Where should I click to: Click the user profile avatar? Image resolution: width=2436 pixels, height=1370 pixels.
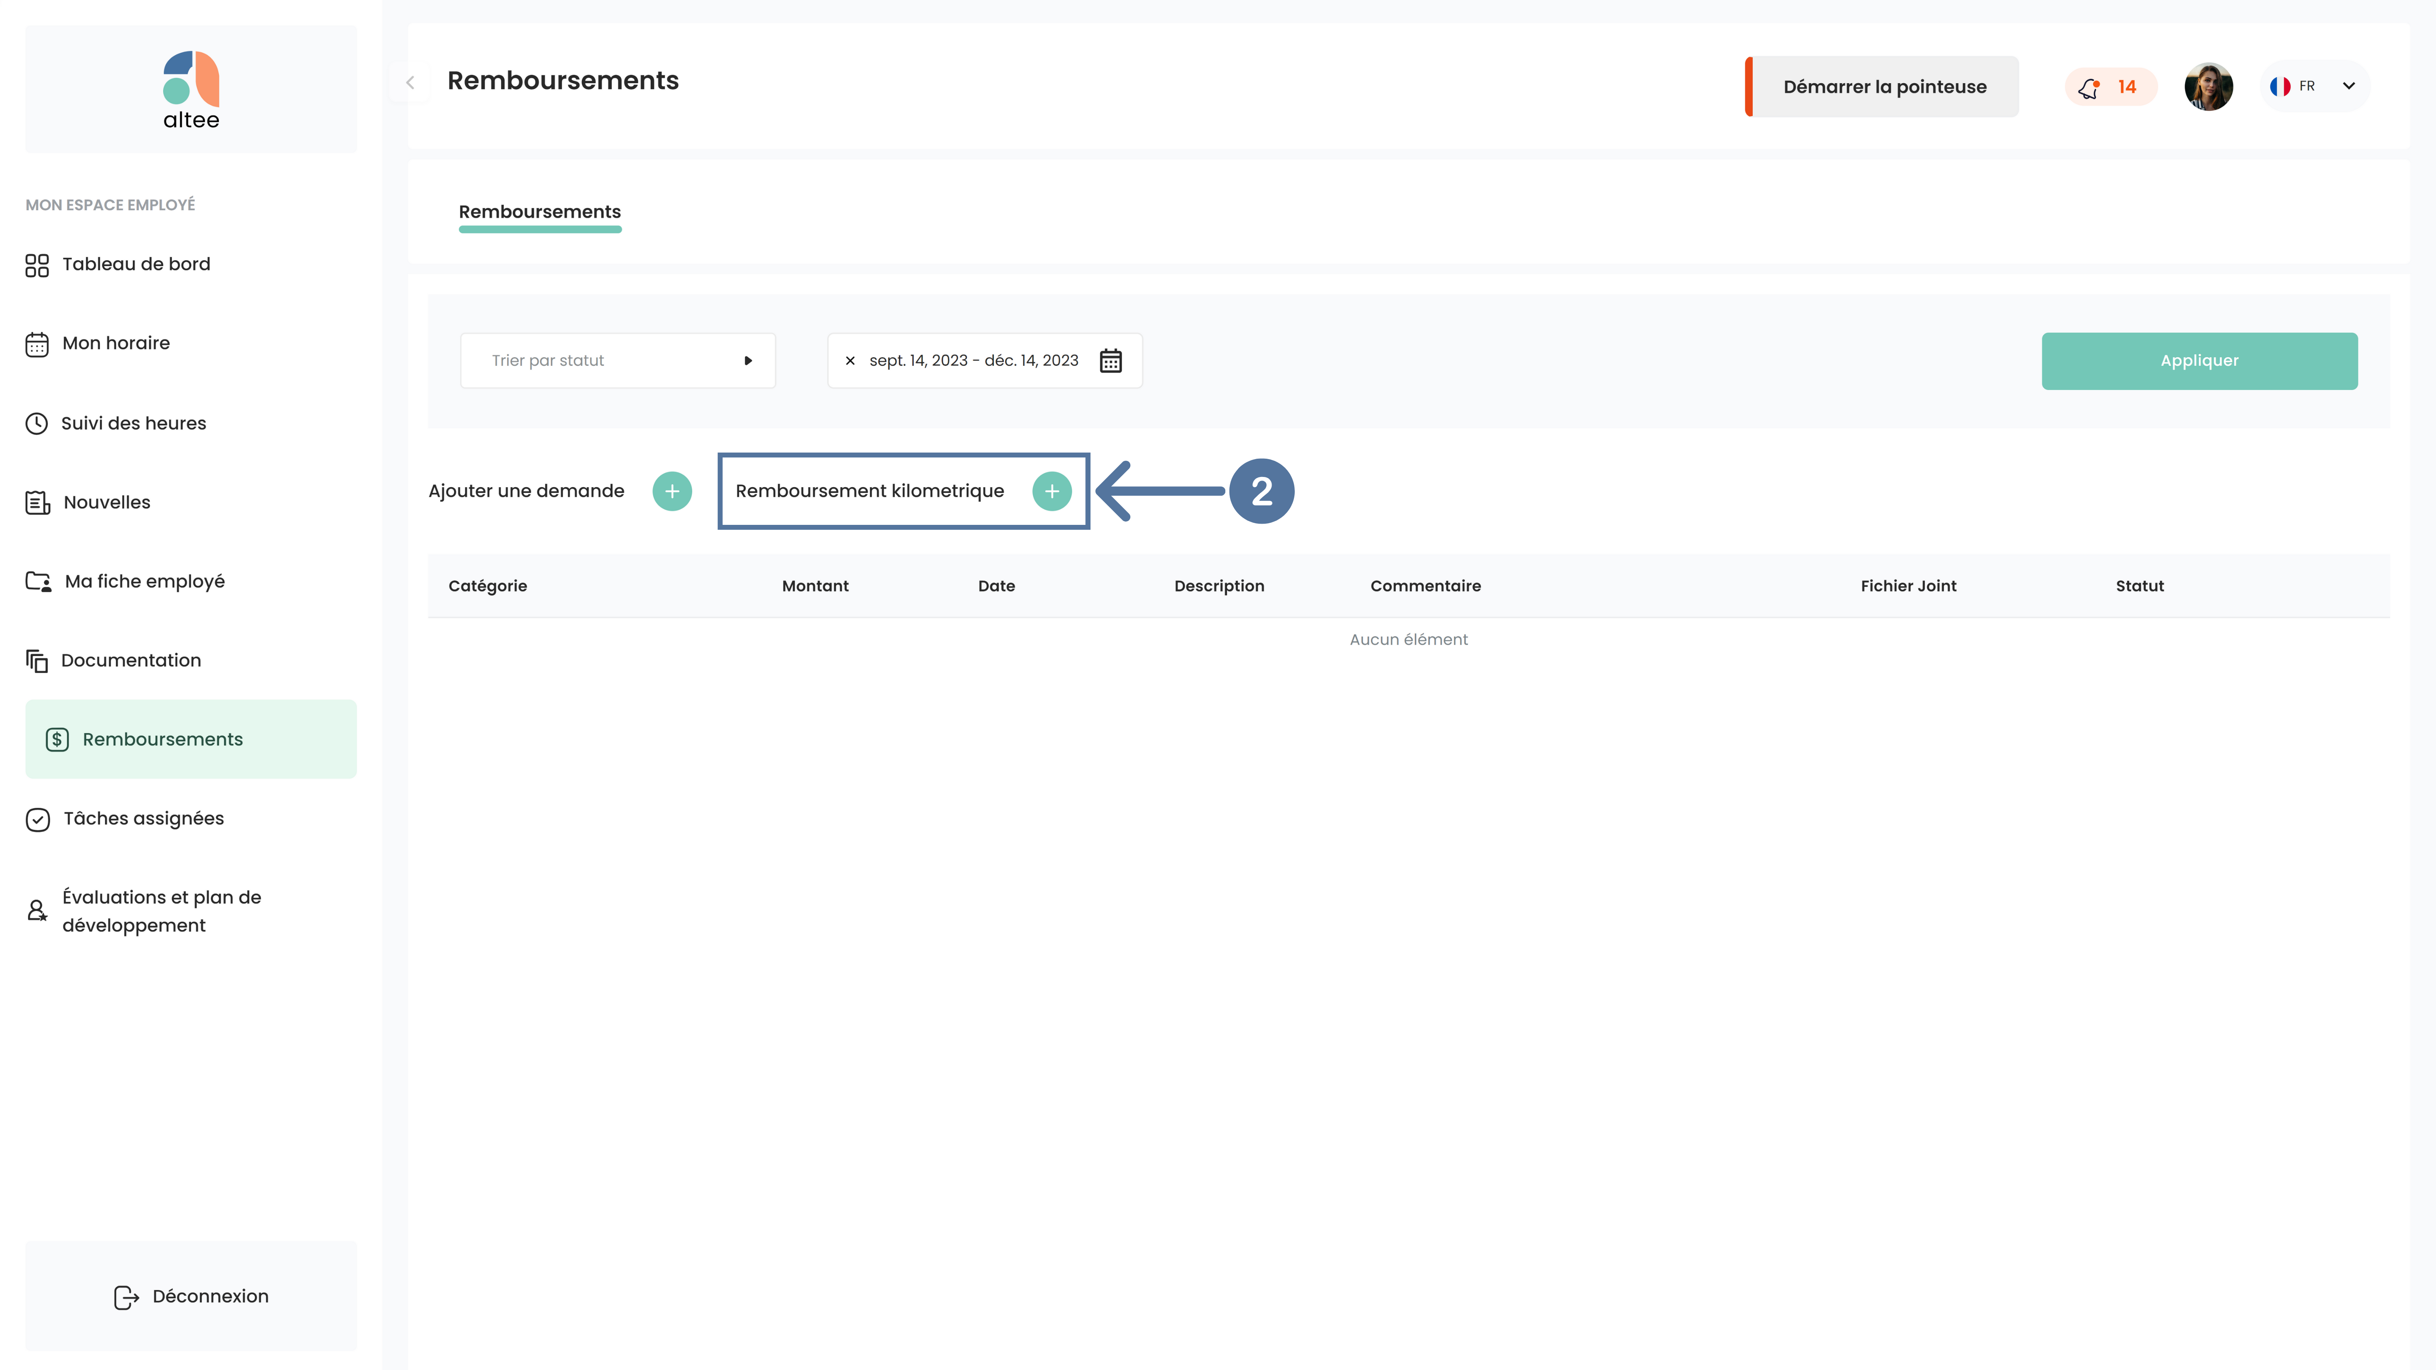(x=2208, y=87)
